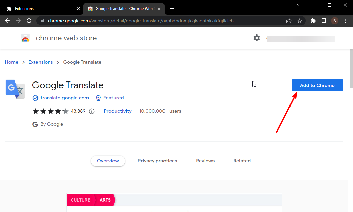Image resolution: width=353 pixels, height=212 pixels.
Task: Switch to the Overview tab
Action: click(108, 161)
